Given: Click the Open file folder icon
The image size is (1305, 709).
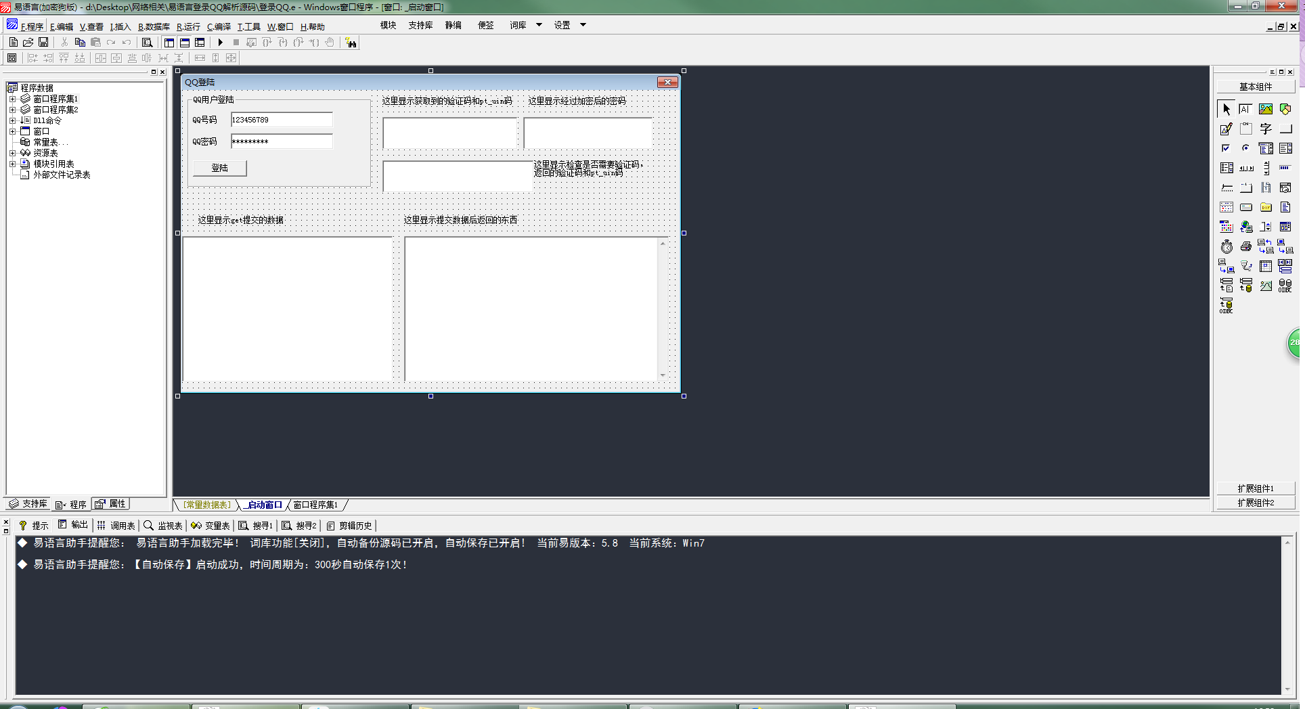Looking at the screenshot, I should pyautogui.click(x=28, y=43).
